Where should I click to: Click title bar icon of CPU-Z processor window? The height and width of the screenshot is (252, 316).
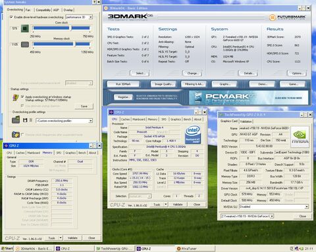coord(111,112)
